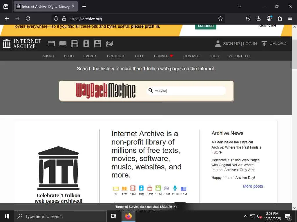Click the tracking protection shield icon
297x222 pixels.
click(x=56, y=18)
